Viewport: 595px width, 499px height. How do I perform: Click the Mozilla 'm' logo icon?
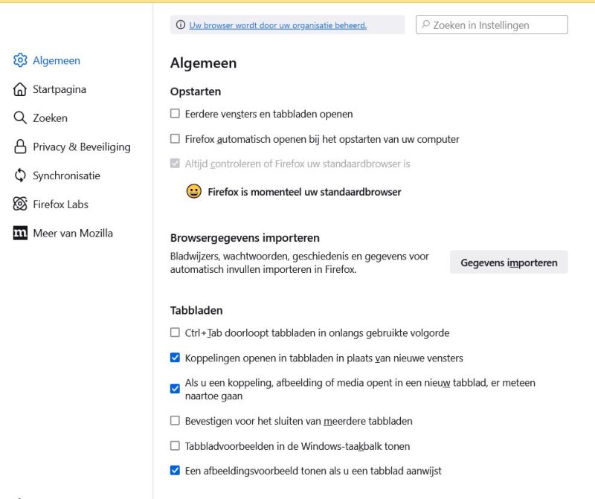21,233
